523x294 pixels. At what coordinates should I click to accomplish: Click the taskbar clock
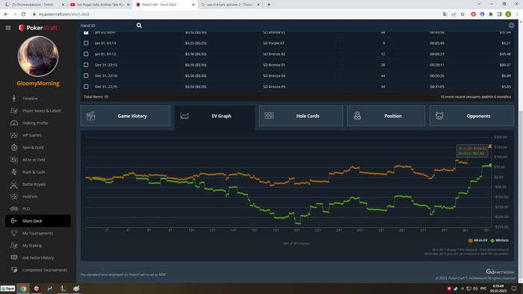coord(498,289)
